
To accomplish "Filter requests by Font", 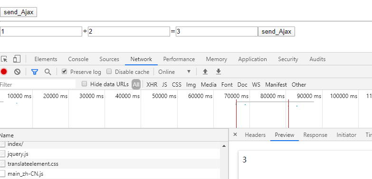I will [x=227, y=85].
